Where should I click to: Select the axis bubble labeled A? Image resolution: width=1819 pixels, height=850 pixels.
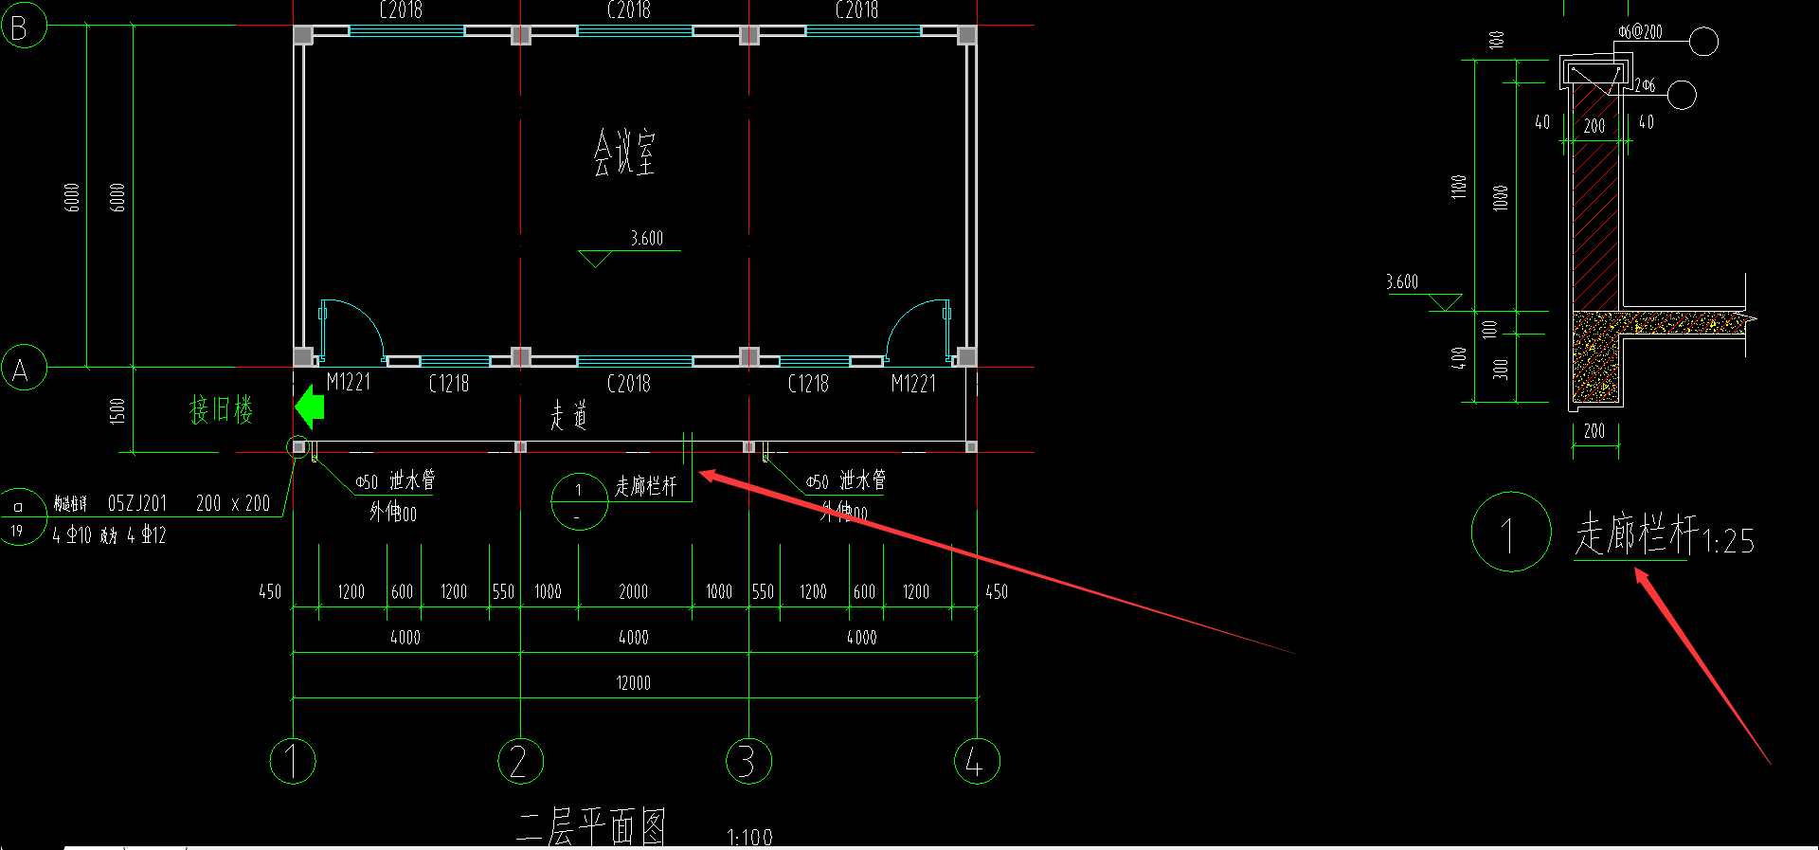click(x=23, y=368)
